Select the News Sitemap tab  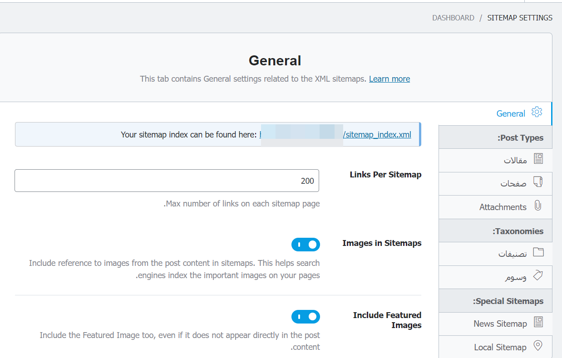[500, 324]
